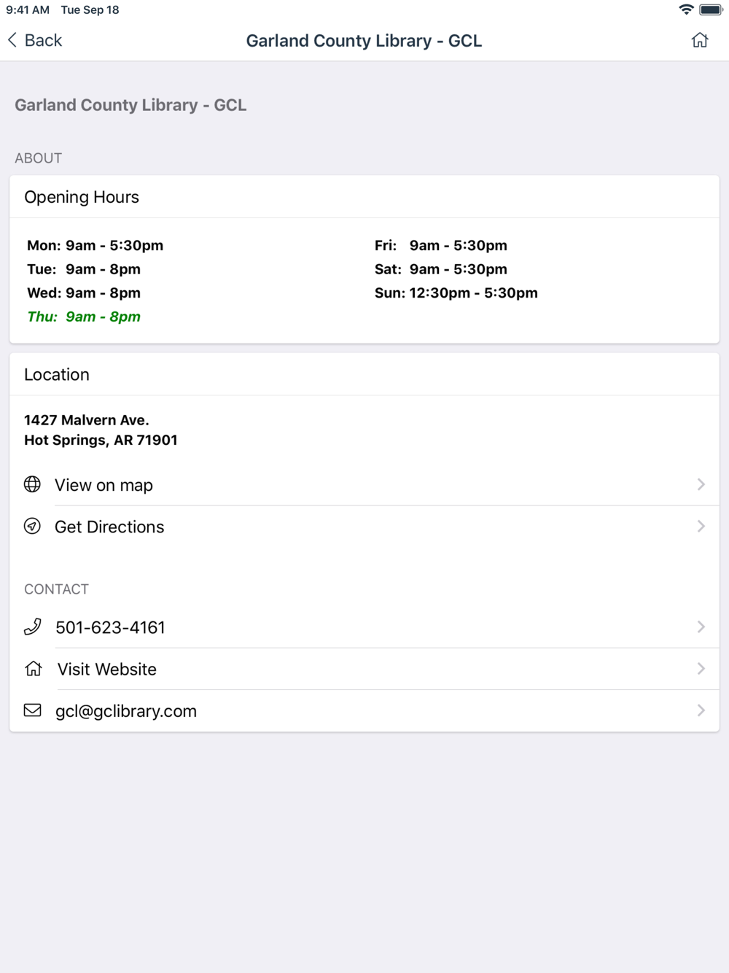This screenshot has width=729, height=973.
Task: Tap the chevron on email address row
Action: pyautogui.click(x=701, y=710)
